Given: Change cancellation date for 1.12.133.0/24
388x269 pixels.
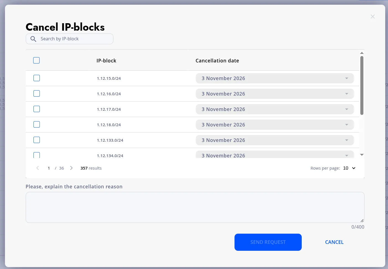Looking at the screenshot, I should (x=275, y=140).
